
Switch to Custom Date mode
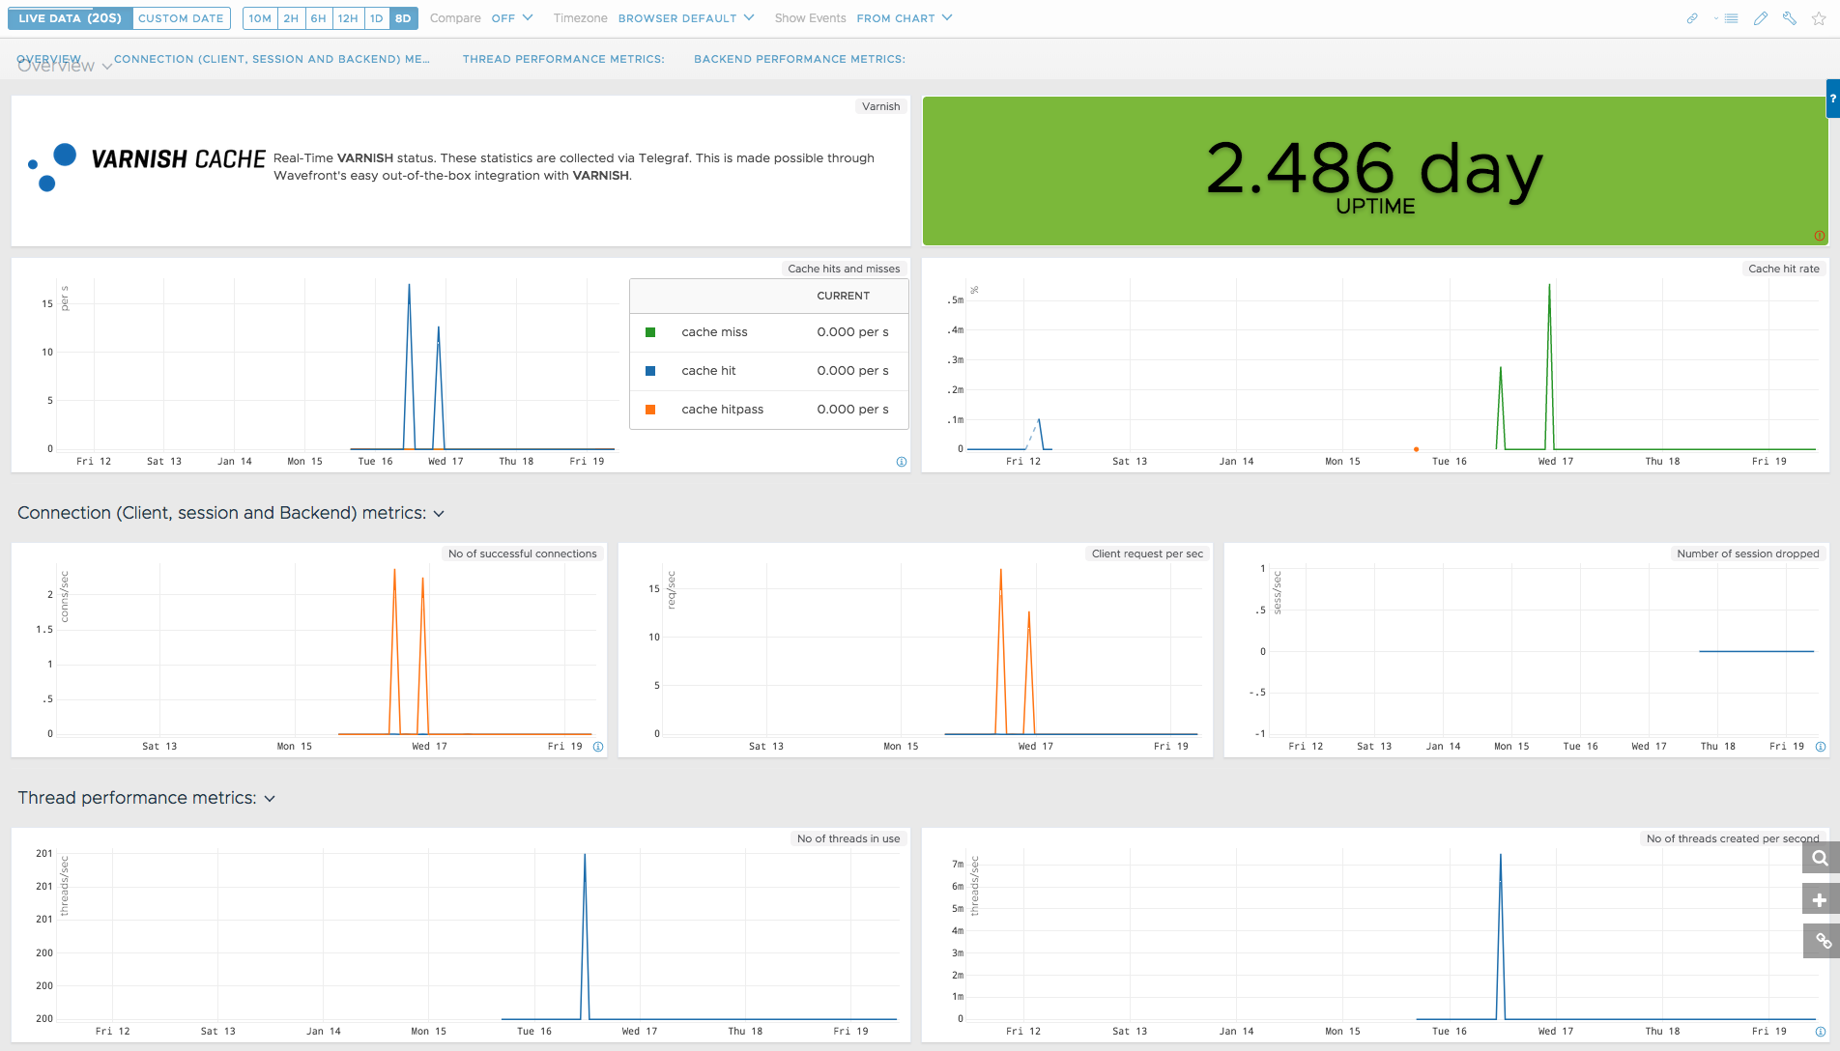click(x=181, y=18)
